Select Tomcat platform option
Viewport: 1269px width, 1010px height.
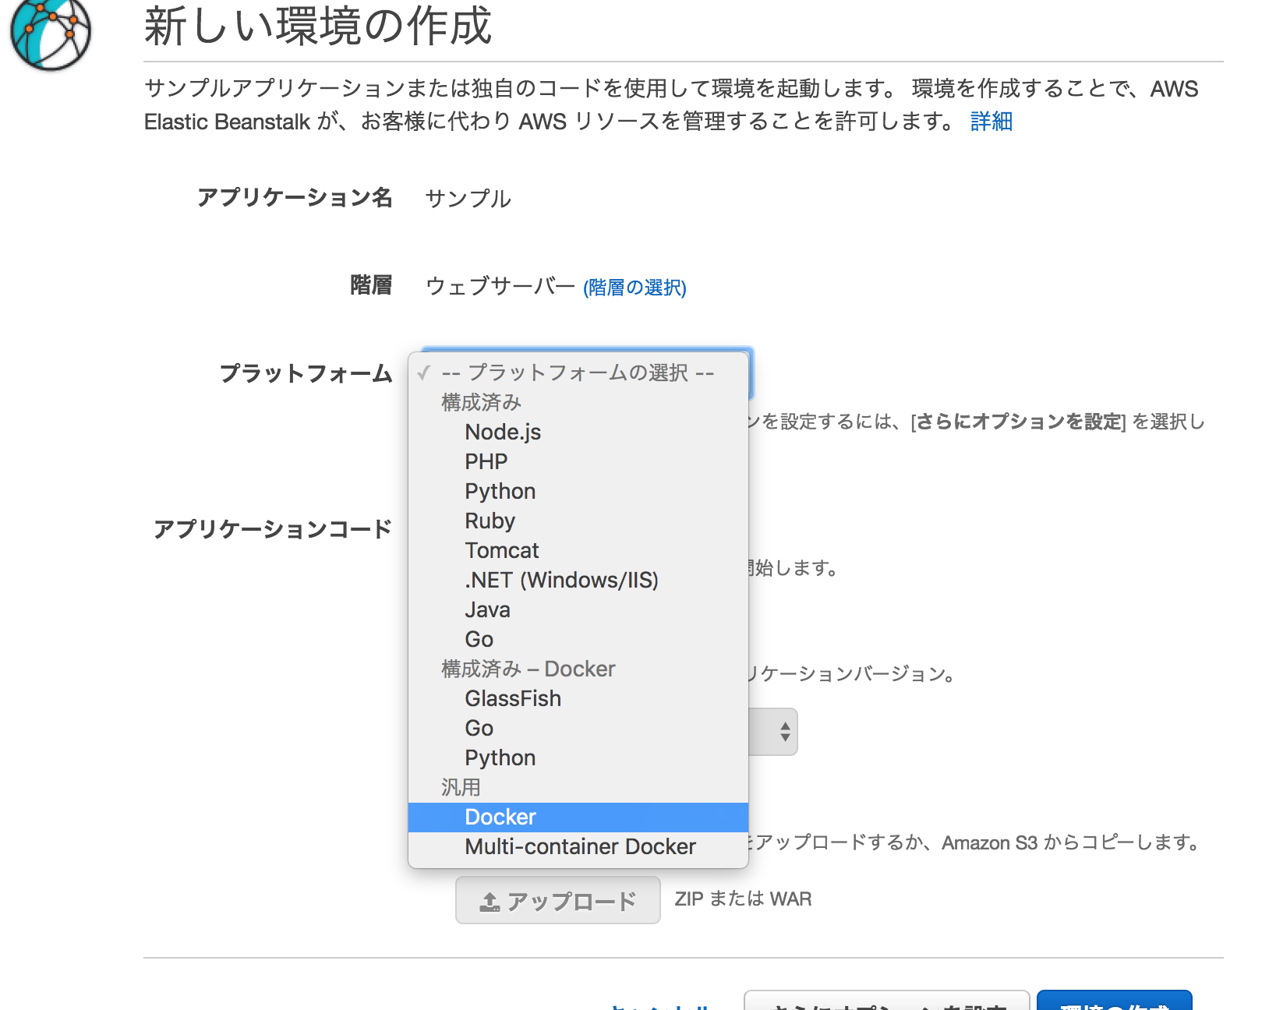point(578,550)
